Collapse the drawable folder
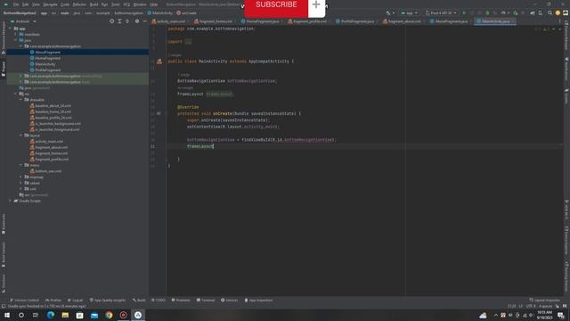Screen dimensions: 570x321 [x=20, y=100]
